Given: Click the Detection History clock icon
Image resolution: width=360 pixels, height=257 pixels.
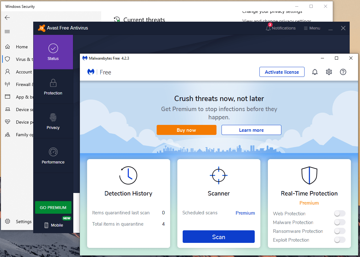Looking at the screenshot, I should coord(128,175).
